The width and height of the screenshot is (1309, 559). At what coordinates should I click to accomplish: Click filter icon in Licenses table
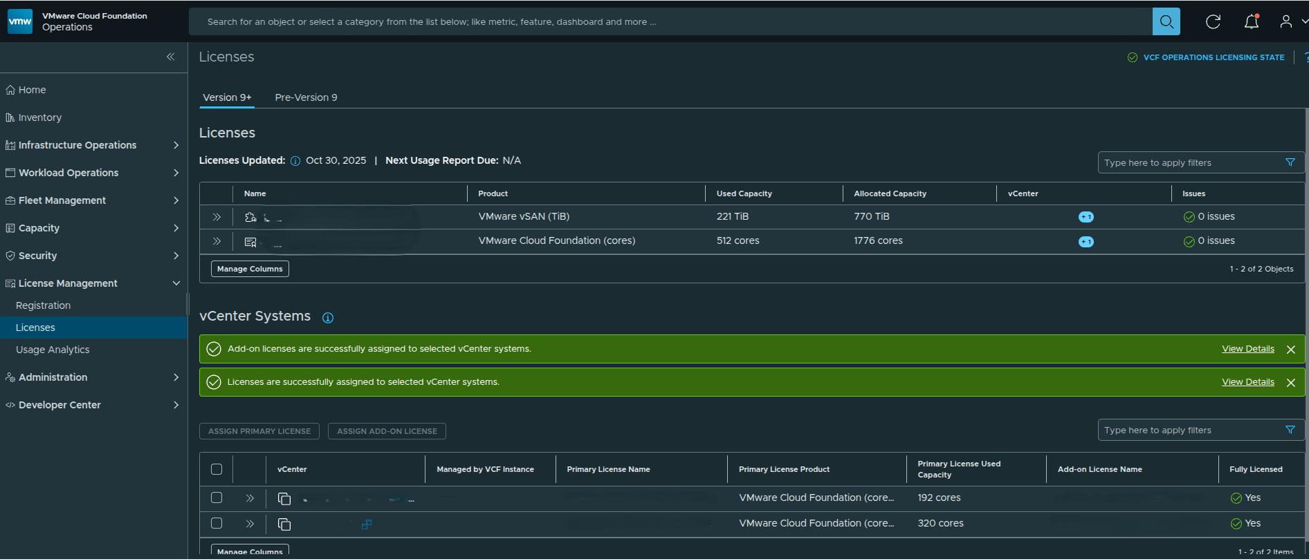coord(1290,162)
